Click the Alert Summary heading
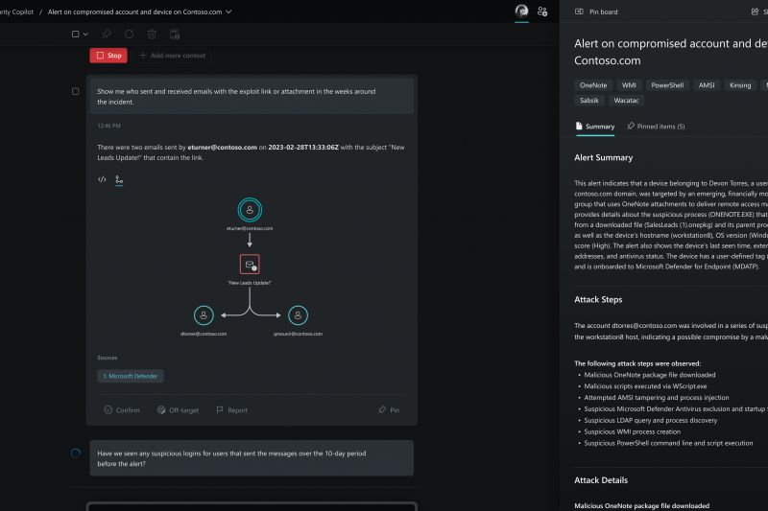This screenshot has width=768, height=511. (x=604, y=157)
